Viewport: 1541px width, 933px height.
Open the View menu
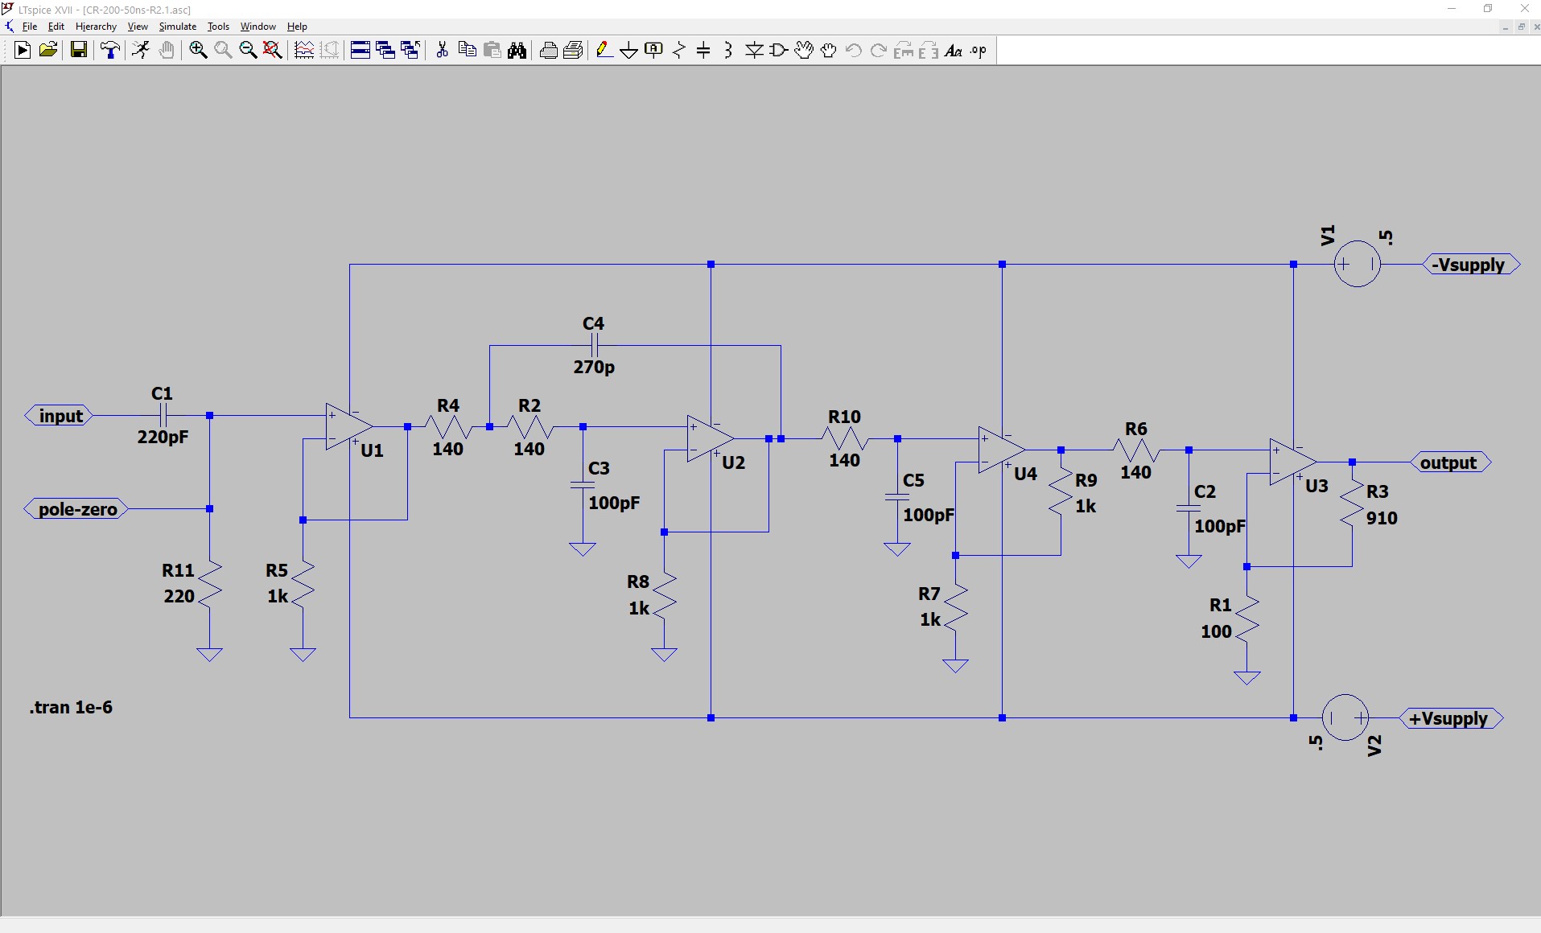(x=138, y=27)
